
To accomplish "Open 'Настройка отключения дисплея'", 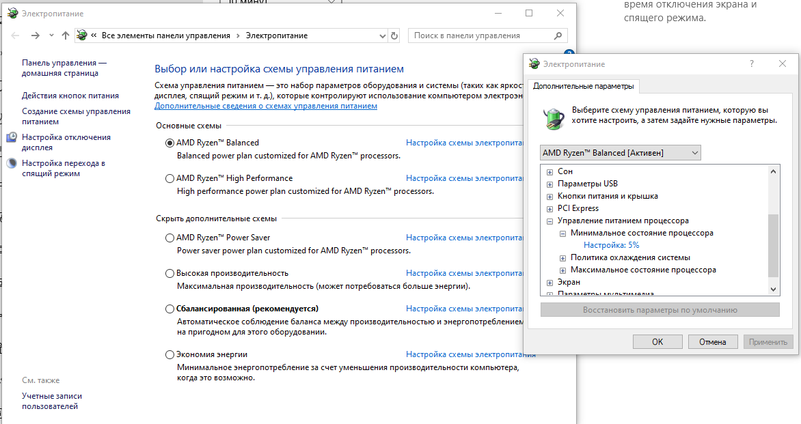I will coord(66,142).
